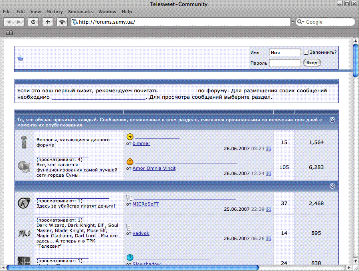The image size is (359, 271).
Task: Click the Пароль password input field
Action: [x=284, y=63]
